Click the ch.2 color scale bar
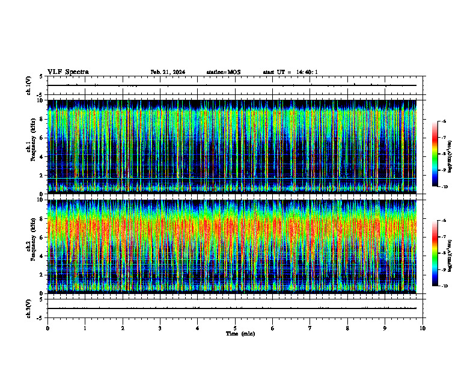Screen dimensions: 476x368 pyautogui.click(x=435, y=253)
